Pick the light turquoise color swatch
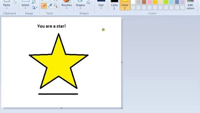This screenshot has height=113, width=200. (x=172, y=2)
